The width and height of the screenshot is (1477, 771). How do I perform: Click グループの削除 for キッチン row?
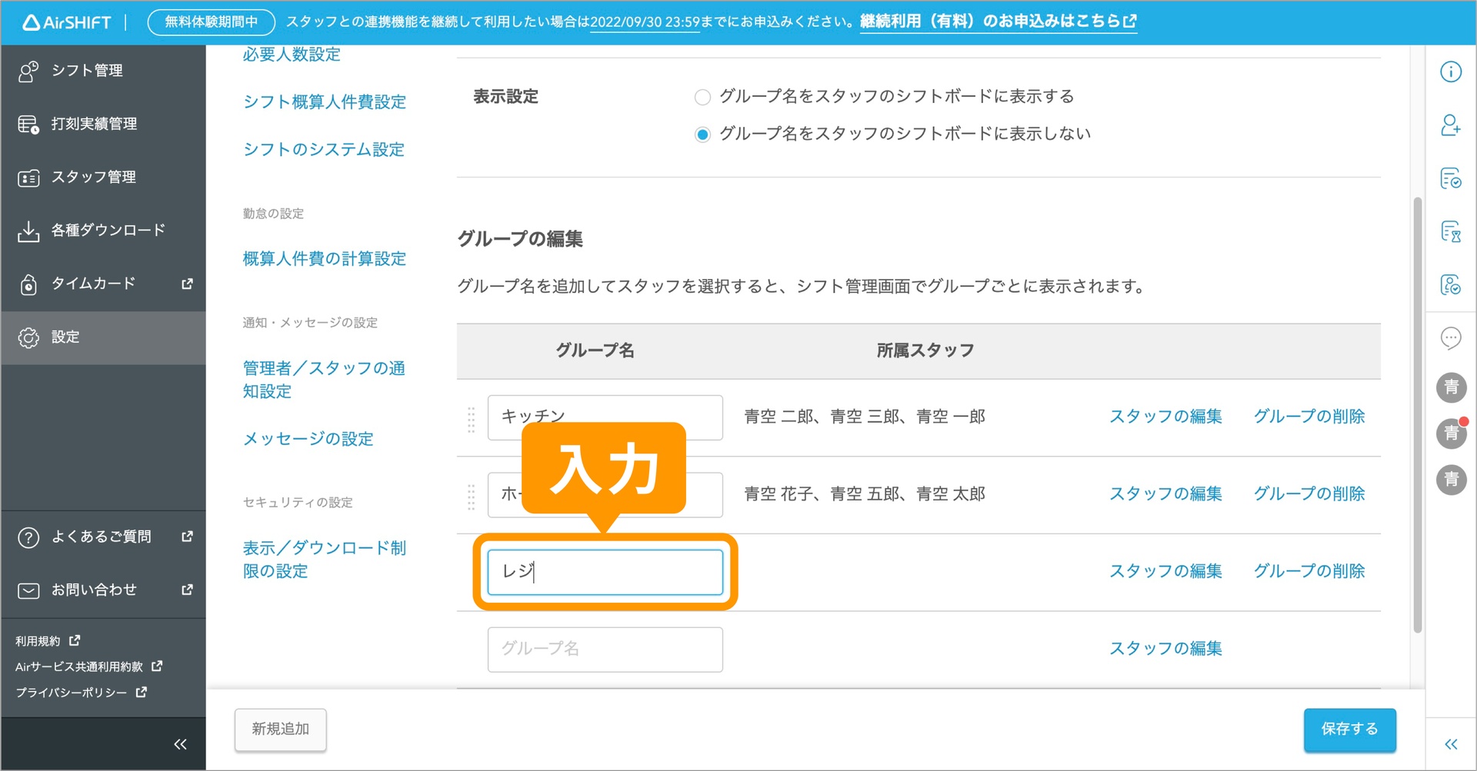[x=1309, y=417]
